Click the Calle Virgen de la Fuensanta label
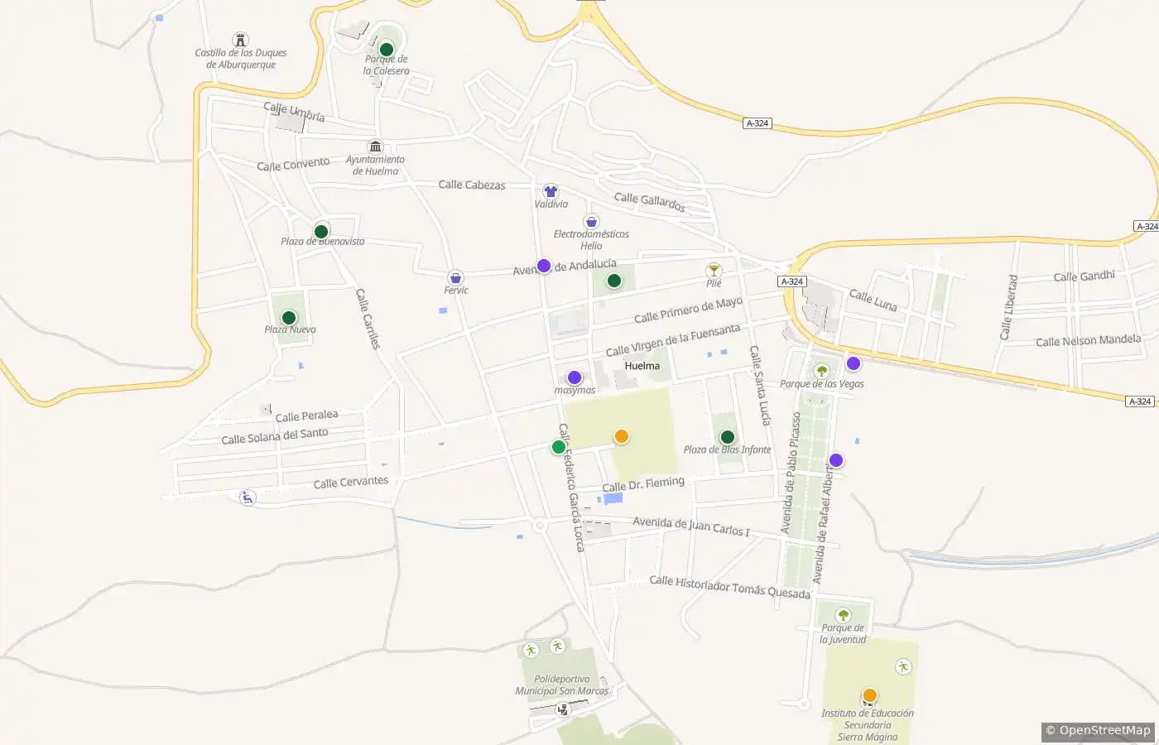Viewport: 1159px width, 745px height. pos(673,340)
